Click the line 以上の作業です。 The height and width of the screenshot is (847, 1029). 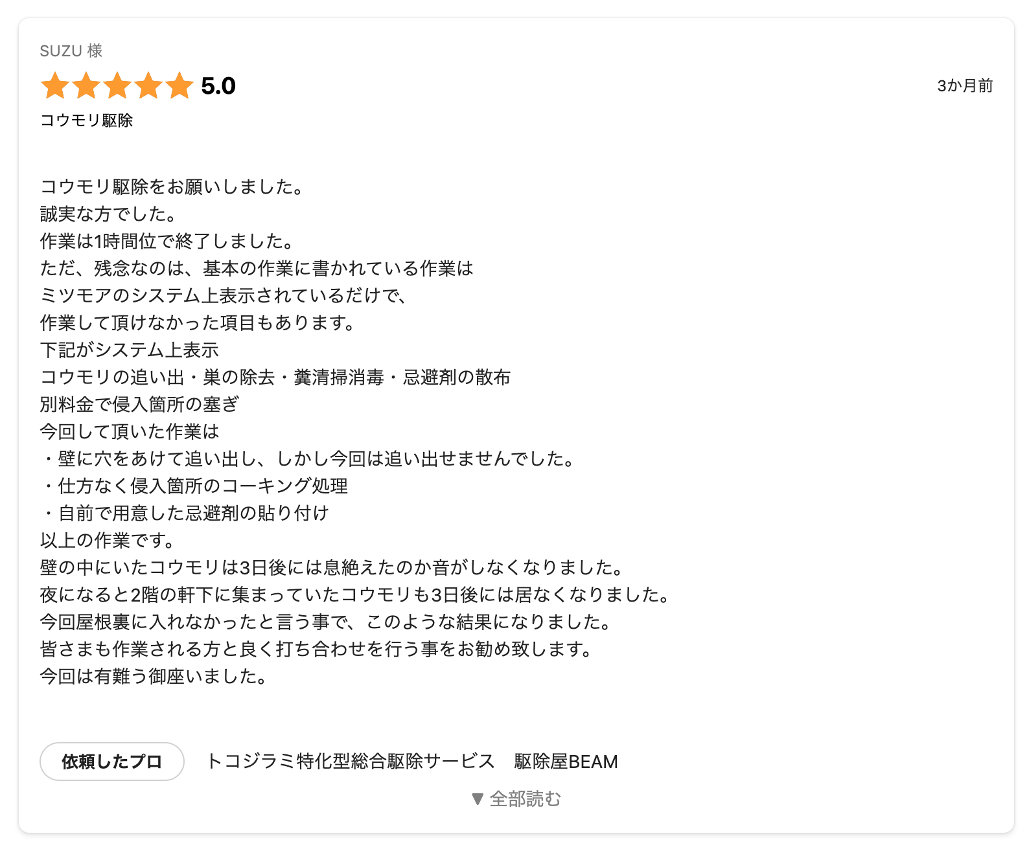click(108, 540)
